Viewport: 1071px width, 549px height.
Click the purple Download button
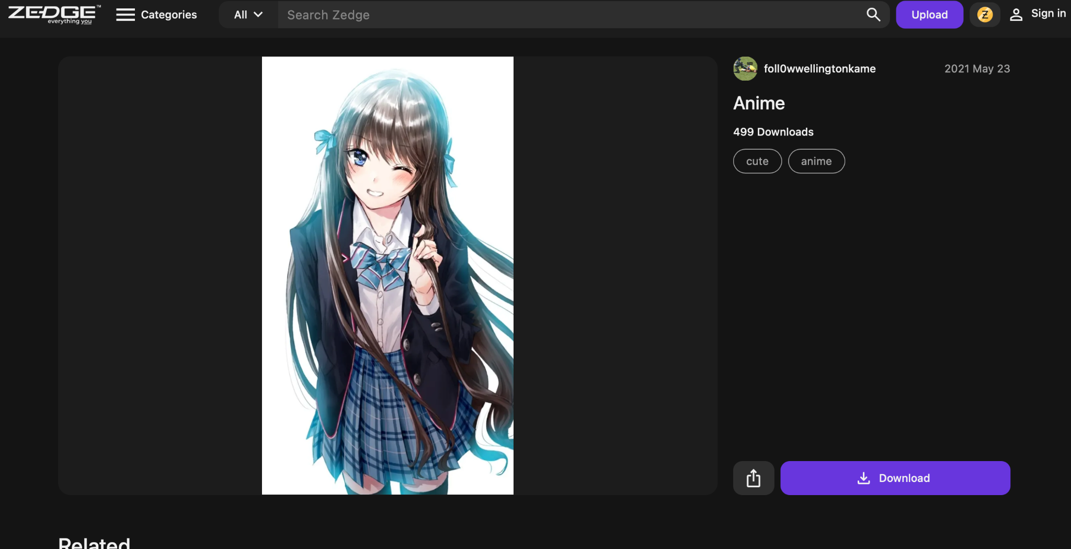(895, 478)
